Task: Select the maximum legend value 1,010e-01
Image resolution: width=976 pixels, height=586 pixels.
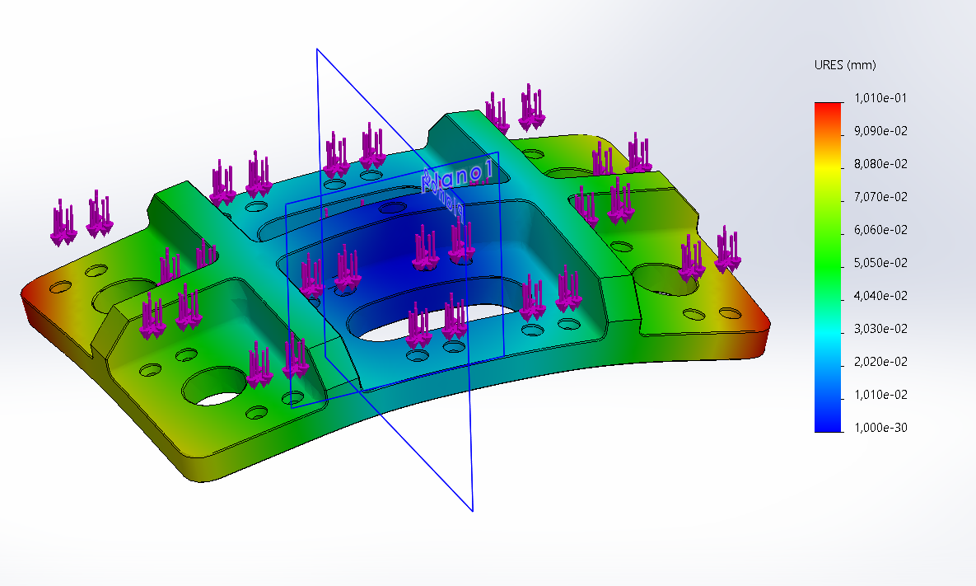Action: pyautogui.click(x=880, y=98)
